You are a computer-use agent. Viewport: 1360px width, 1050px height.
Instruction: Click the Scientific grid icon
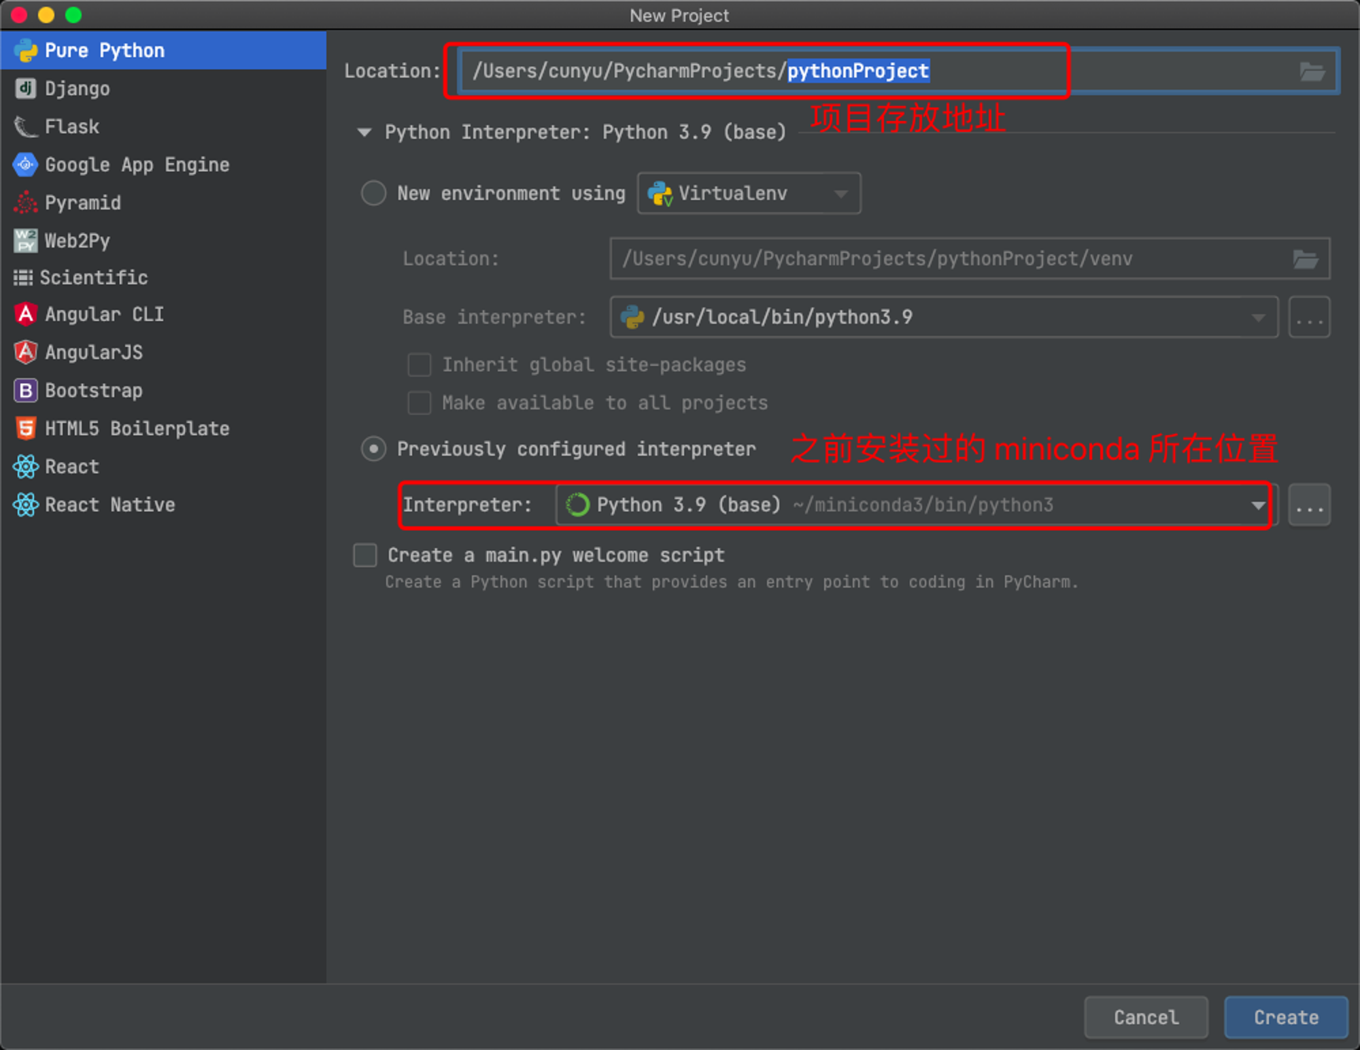[x=23, y=277]
